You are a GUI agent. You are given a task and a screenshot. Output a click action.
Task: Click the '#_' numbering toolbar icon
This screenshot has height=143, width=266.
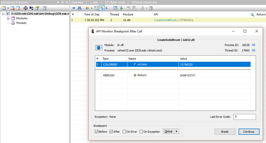point(107,8)
